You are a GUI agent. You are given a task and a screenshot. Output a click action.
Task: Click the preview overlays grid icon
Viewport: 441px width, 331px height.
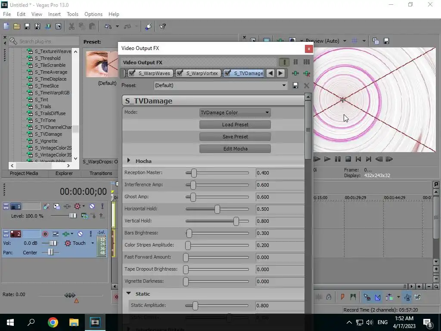[x=354, y=41]
